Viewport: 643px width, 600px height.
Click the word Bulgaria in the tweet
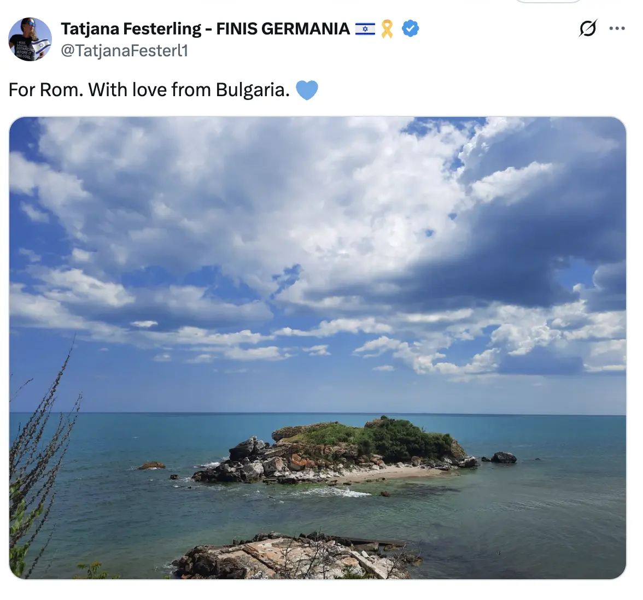coord(253,90)
